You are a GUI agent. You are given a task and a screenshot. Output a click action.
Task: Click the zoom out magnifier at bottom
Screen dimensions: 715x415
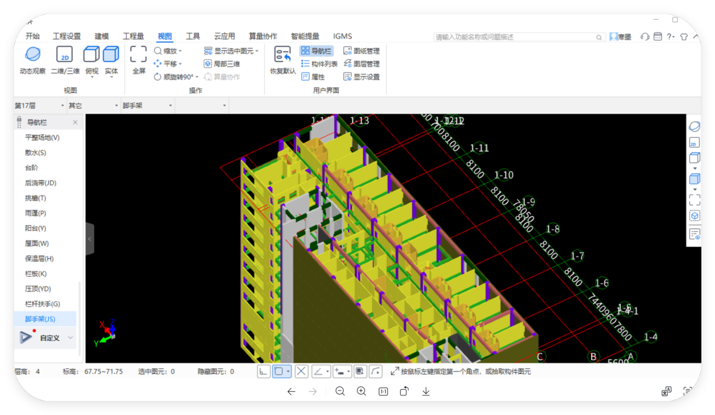(340, 391)
